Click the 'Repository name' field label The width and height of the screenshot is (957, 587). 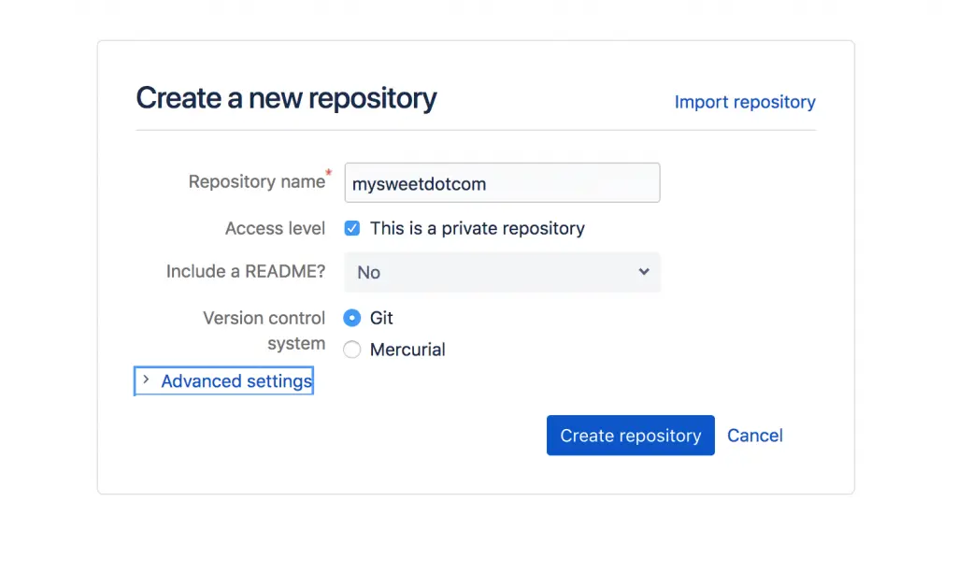pos(256,182)
